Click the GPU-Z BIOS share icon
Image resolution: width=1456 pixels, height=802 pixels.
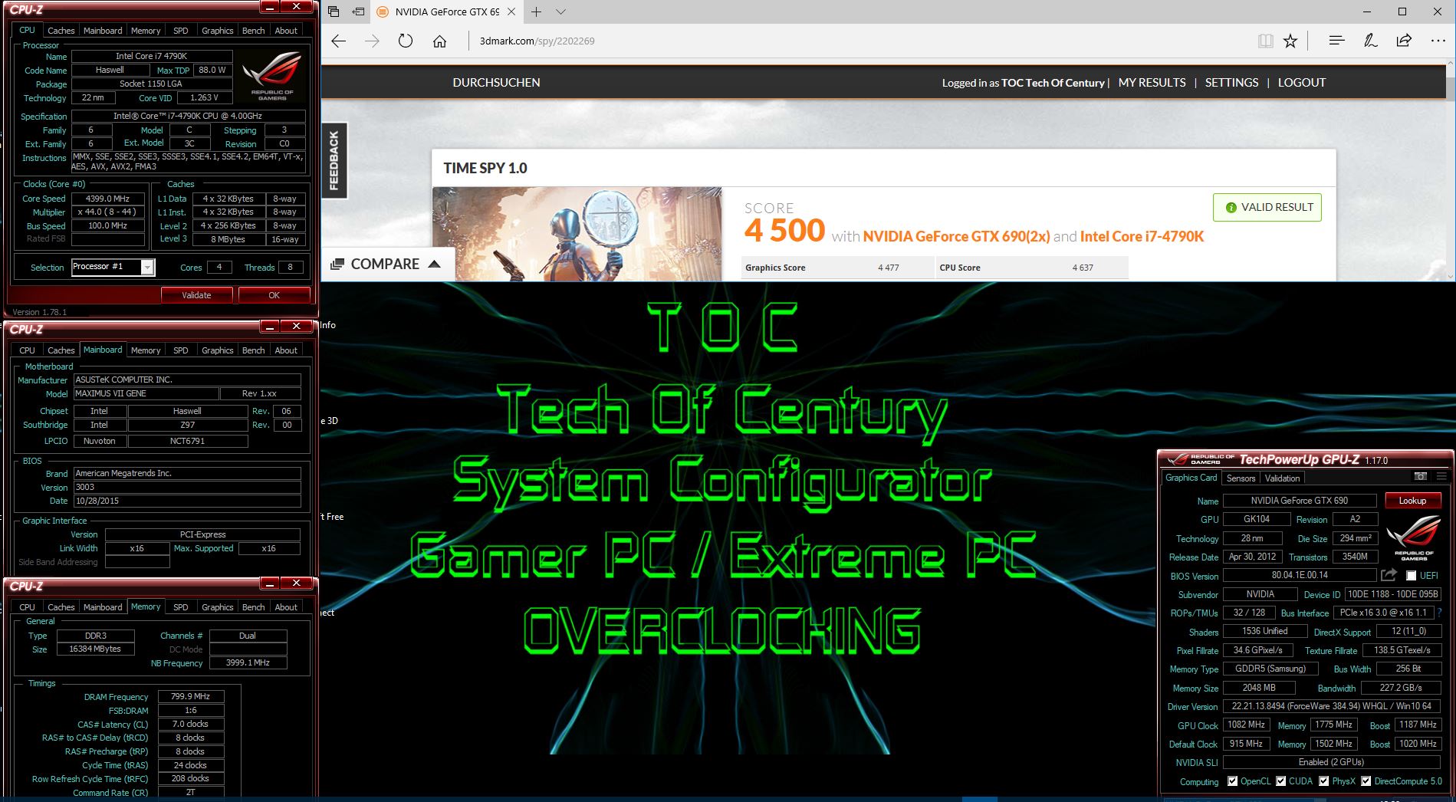[x=1389, y=575]
